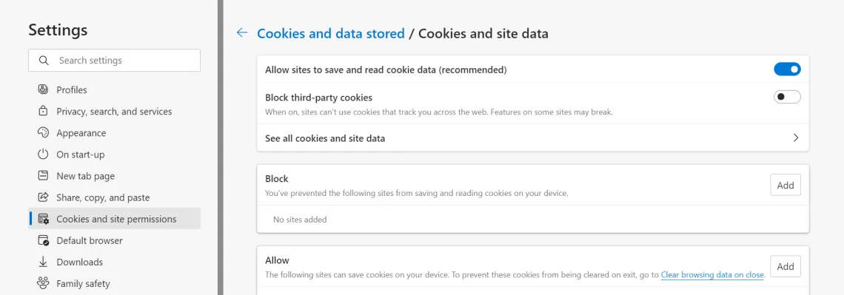This screenshot has width=844, height=295.
Task: Click into the Search settings field
Action: coord(114,60)
